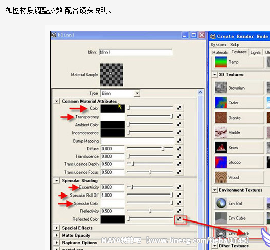270x250 pixels.
Task: Select the Ramp texture icon
Action: coord(221,62)
